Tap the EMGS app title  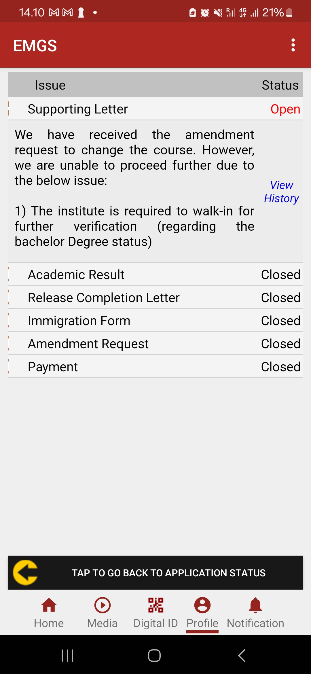[x=35, y=46]
